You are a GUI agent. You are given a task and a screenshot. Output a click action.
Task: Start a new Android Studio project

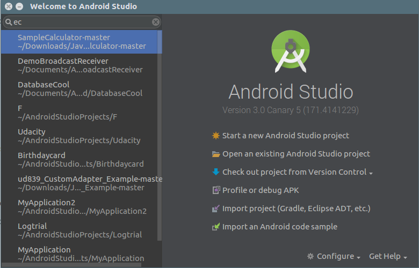coord(286,136)
